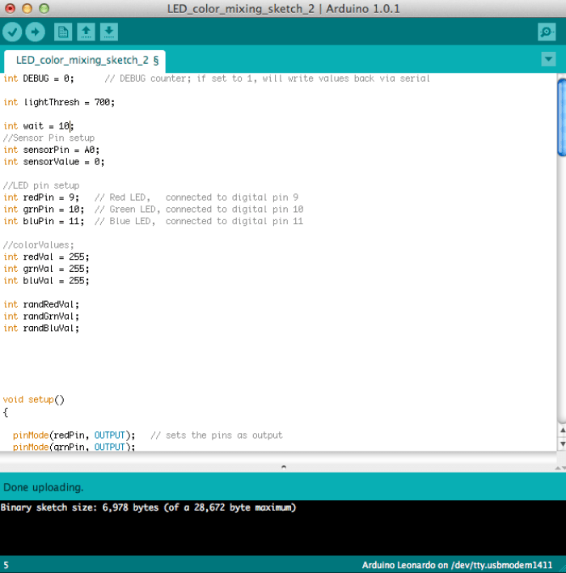Click the '// sets the pins as output' comment
The width and height of the screenshot is (566, 573).
tap(217, 435)
